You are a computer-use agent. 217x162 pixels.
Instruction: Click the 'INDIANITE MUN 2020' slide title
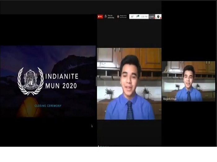point(62,81)
